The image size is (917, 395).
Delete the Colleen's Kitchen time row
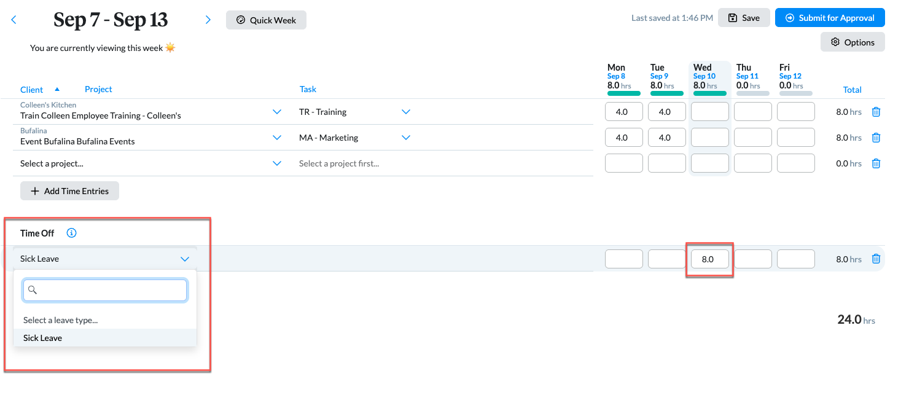(876, 112)
